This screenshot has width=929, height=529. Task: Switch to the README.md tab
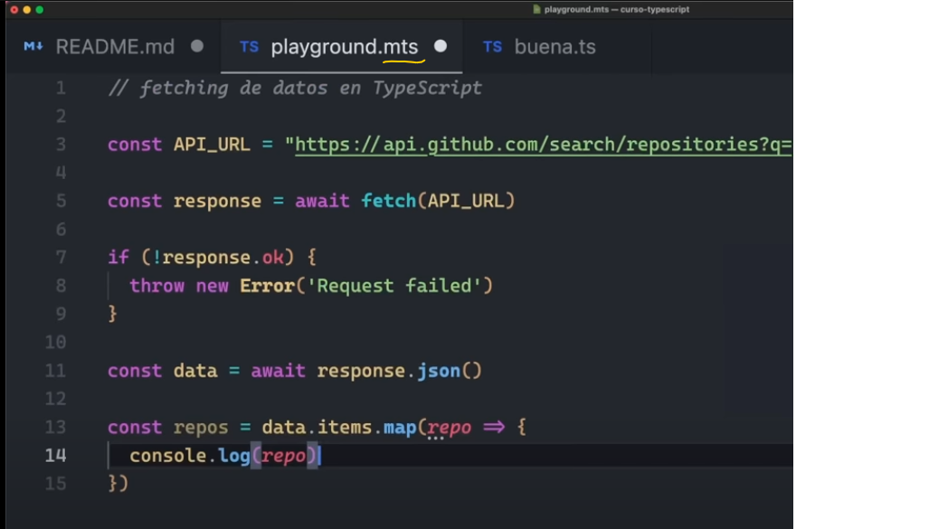[x=115, y=47]
